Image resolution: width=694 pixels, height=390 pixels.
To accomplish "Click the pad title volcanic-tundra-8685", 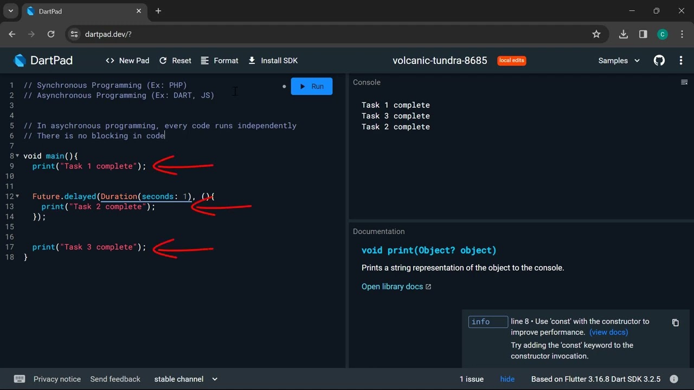I will point(440,61).
